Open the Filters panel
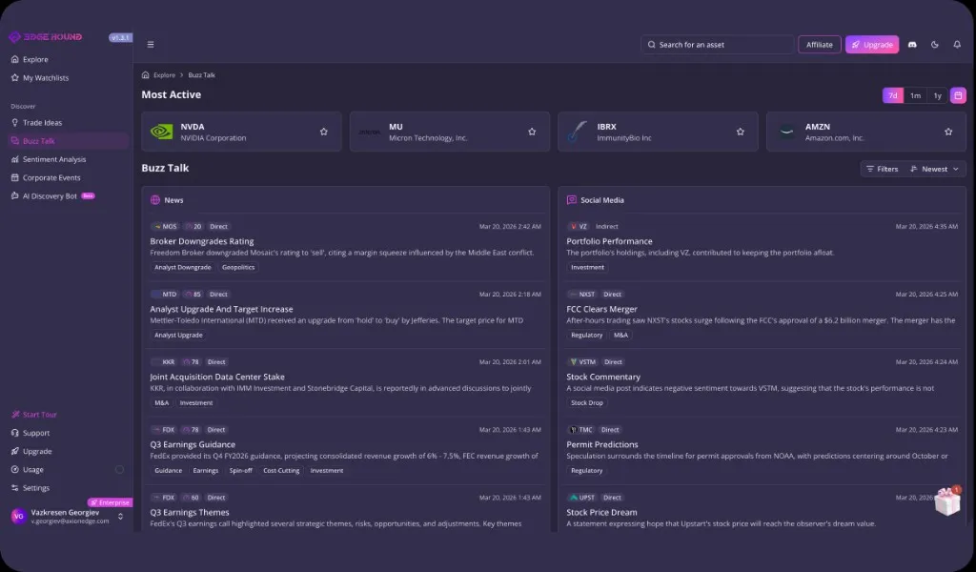The image size is (976, 572). tap(882, 169)
